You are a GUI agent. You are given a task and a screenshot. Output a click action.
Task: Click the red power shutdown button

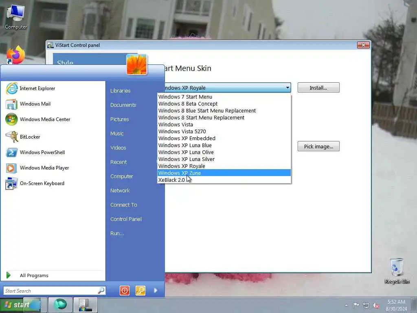[x=125, y=290]
